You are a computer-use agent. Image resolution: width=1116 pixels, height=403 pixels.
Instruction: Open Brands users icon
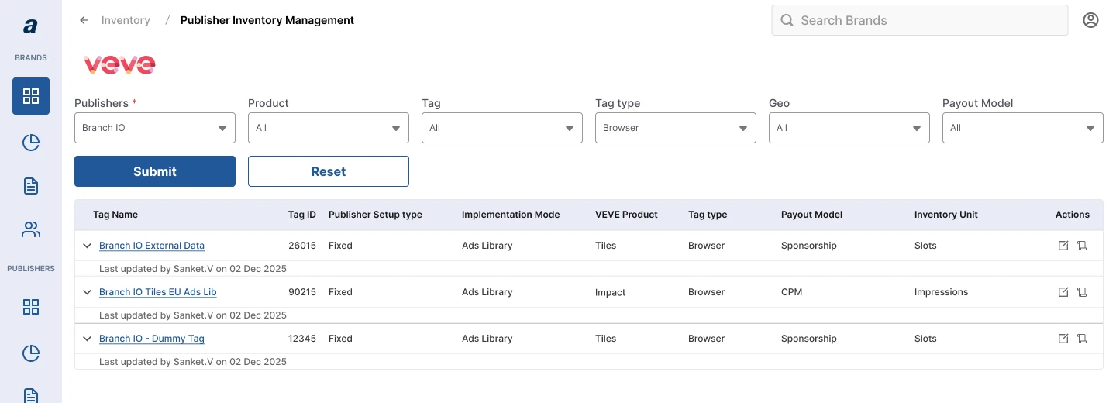point(31,229)
